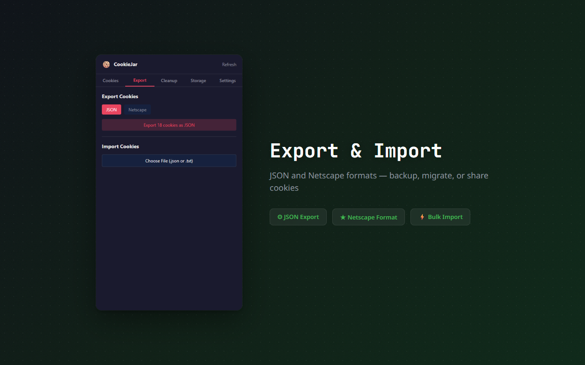Select the Export tab

(139, 80)
